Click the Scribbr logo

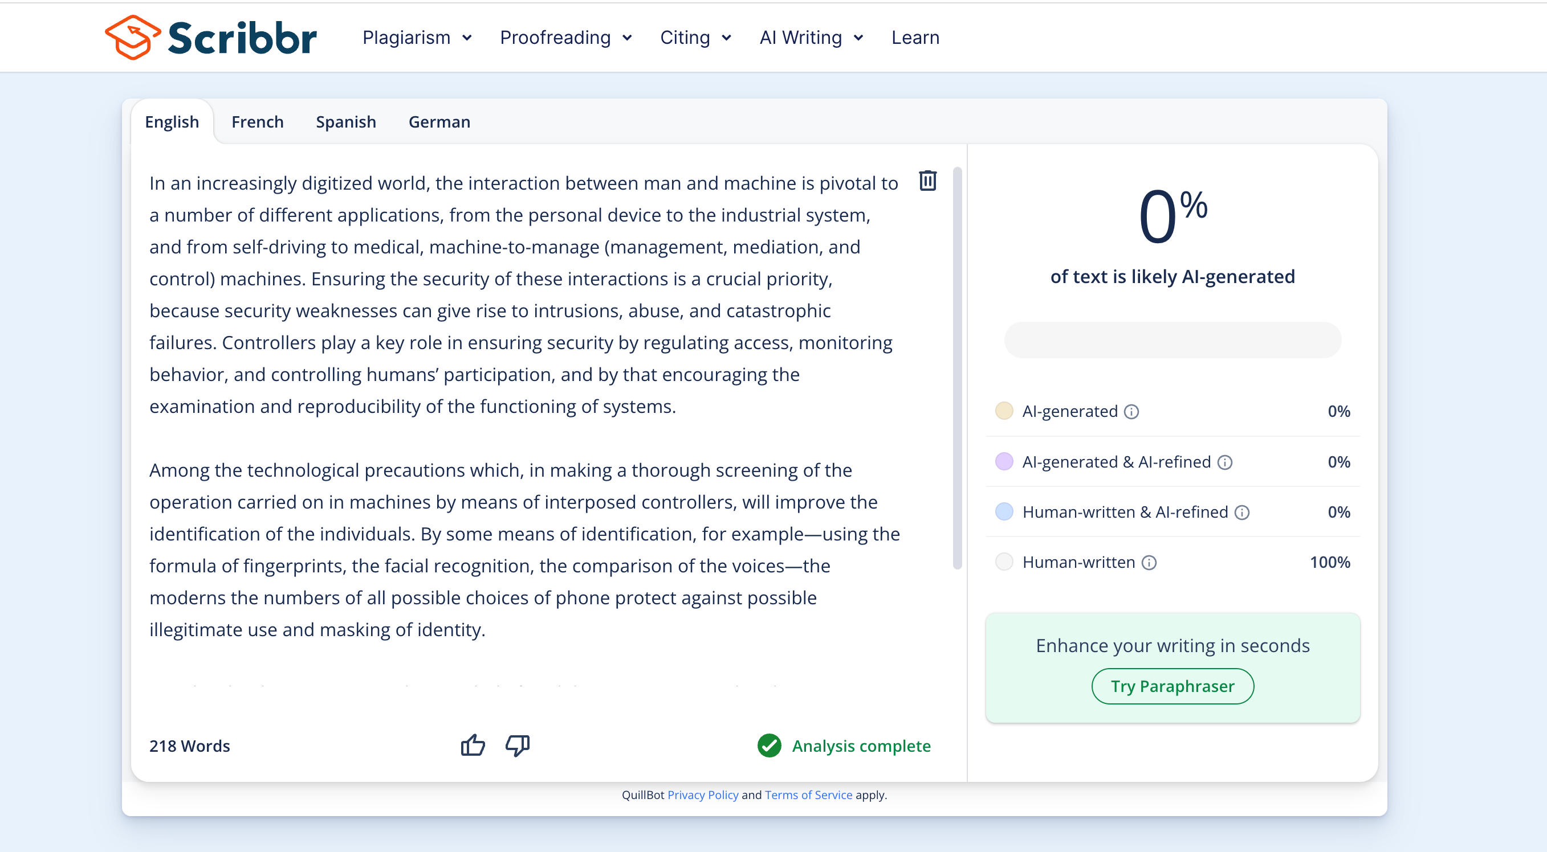click(211, 37)
